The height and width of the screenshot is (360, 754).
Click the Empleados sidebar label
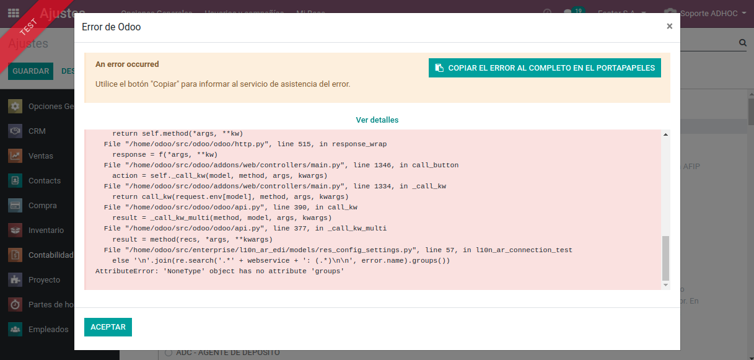pos(48,330)
